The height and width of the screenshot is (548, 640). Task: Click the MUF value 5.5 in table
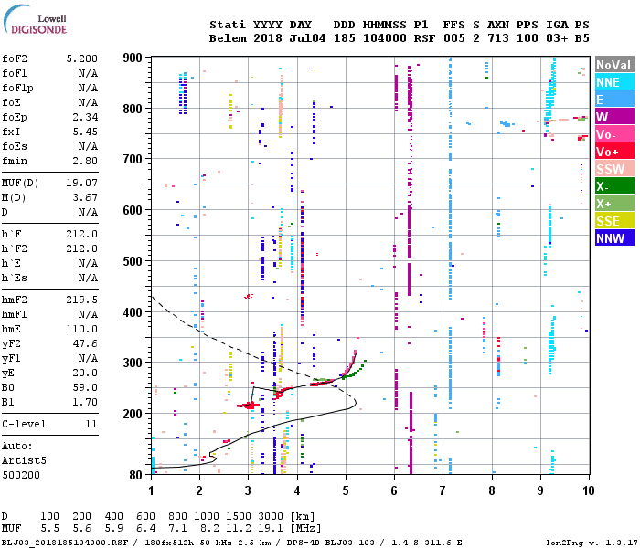pos(49,529)
